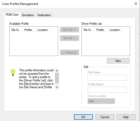Image resolution: width=140 pixels, height=121 pixels.
Task: Click the Cancel button
Action: coord(105,117)
